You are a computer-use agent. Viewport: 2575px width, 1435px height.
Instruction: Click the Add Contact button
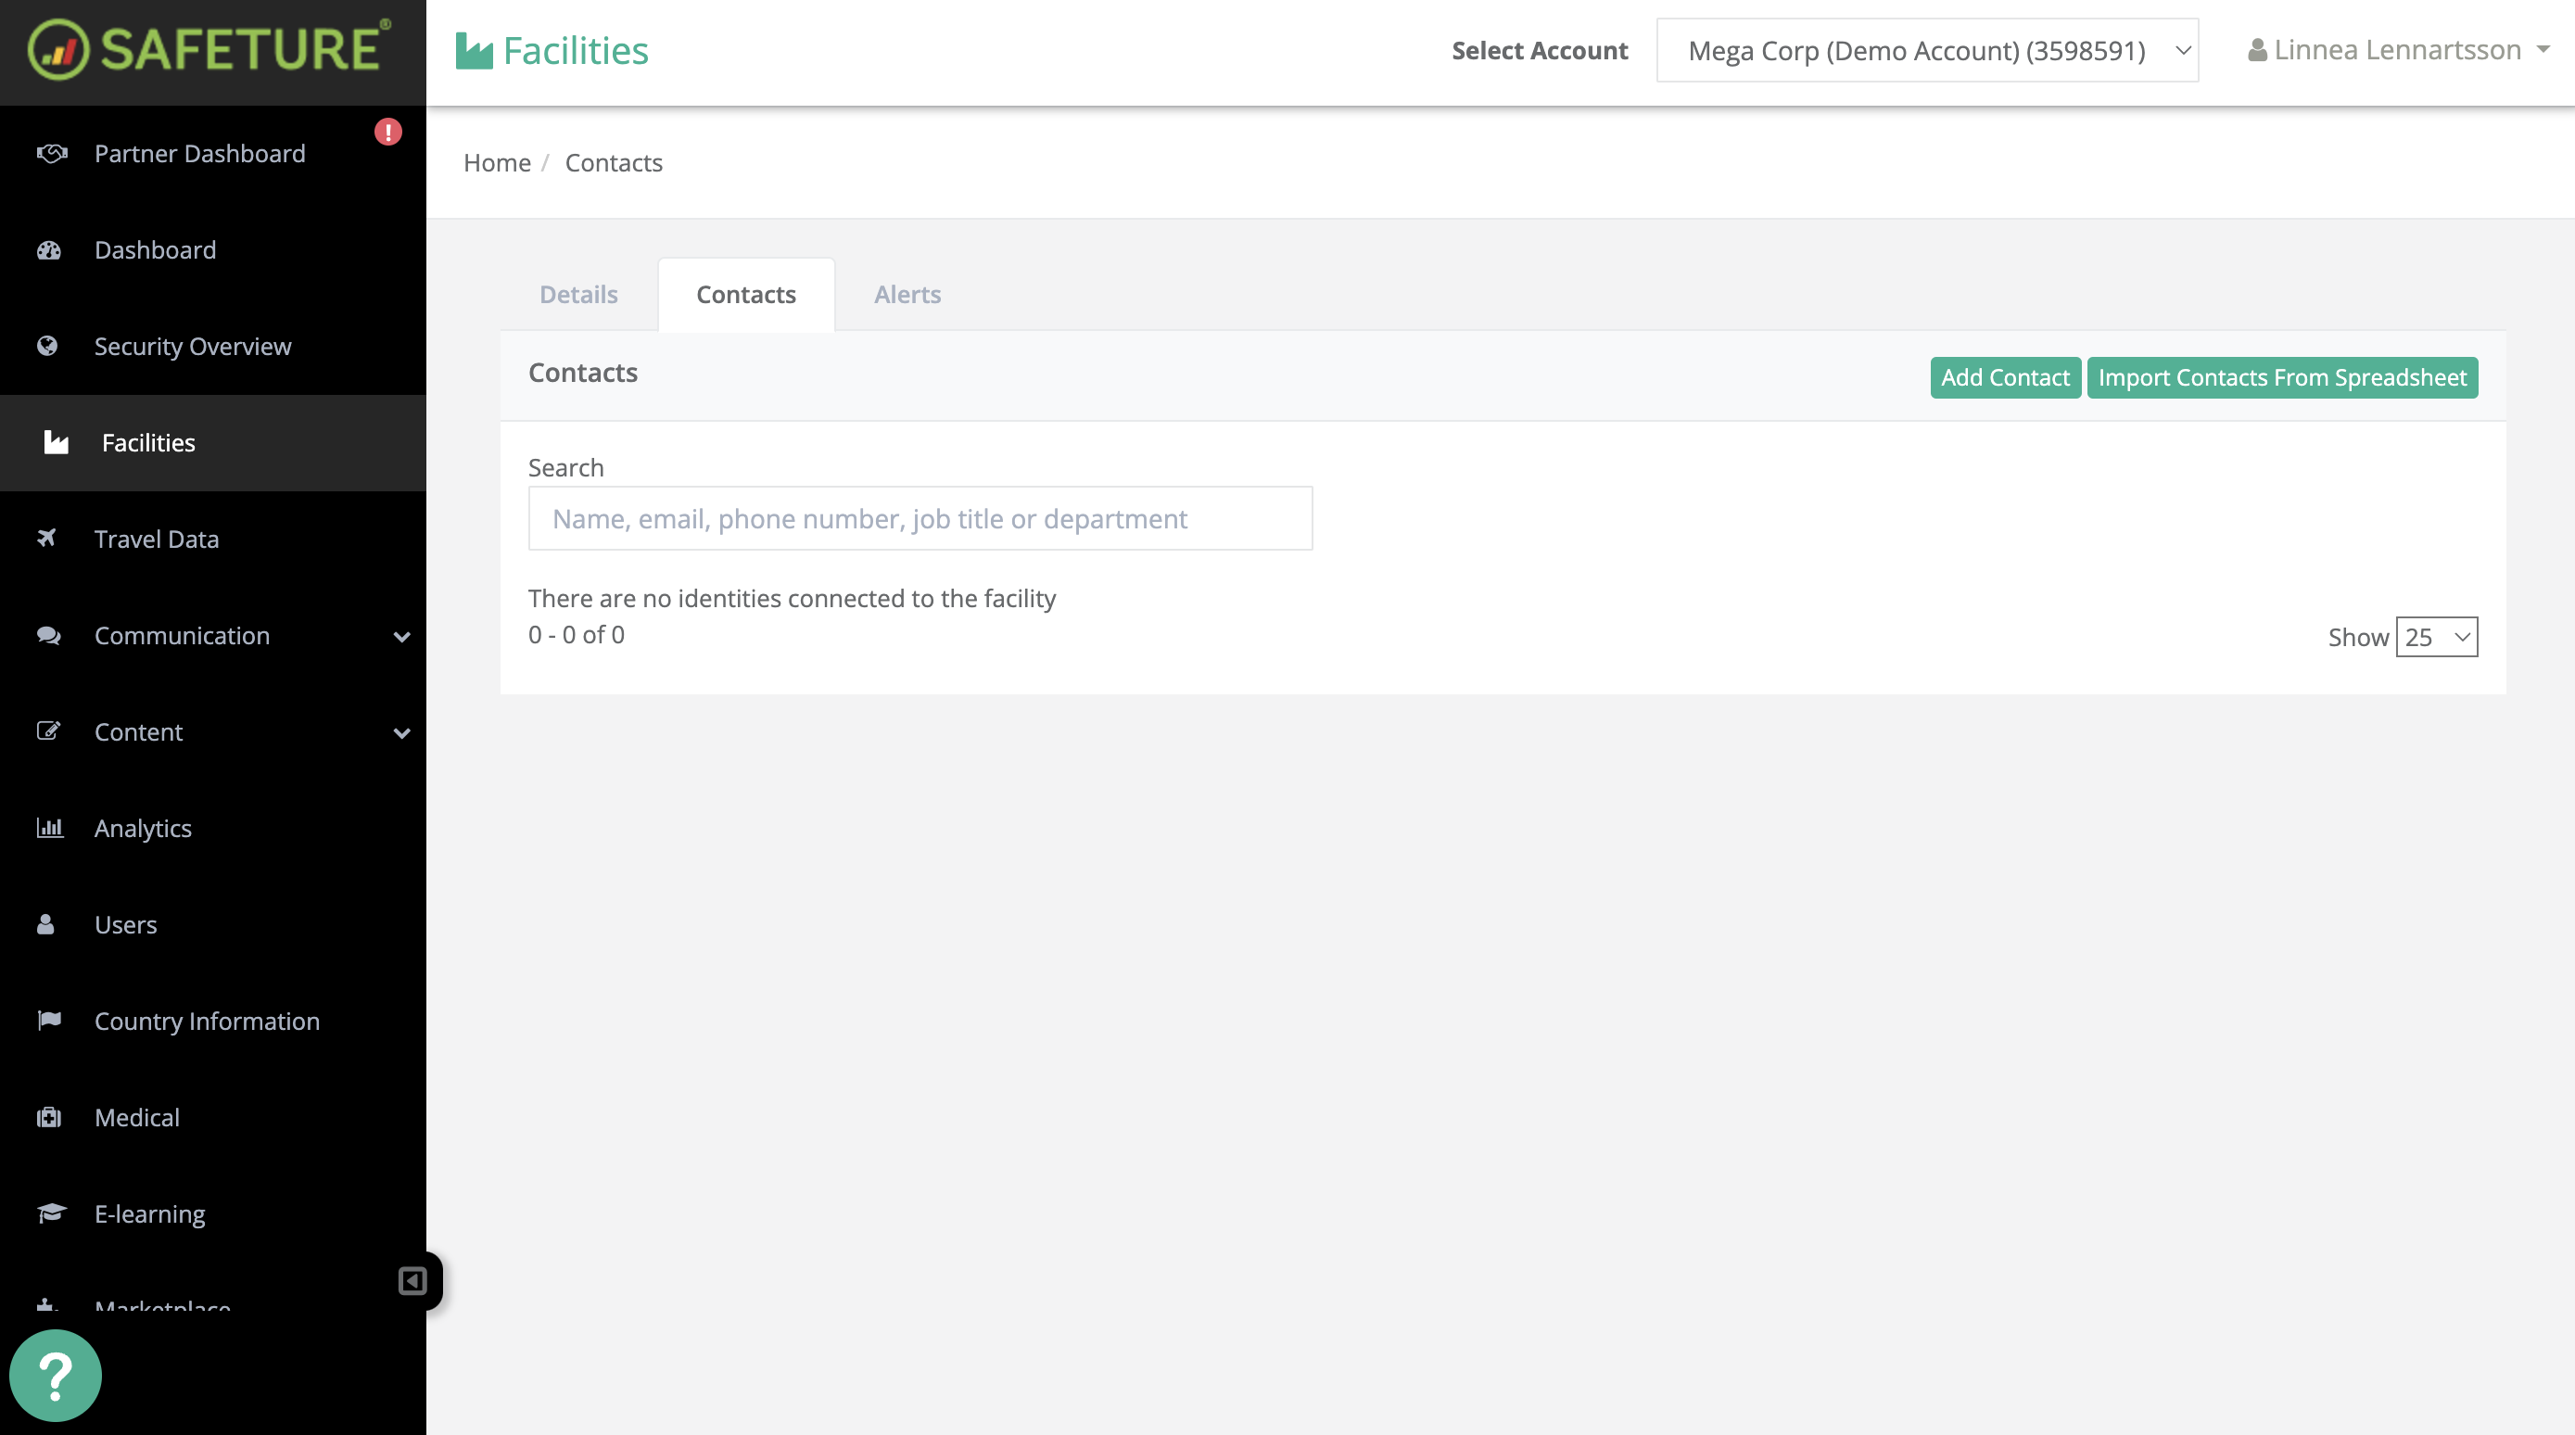2005,377
